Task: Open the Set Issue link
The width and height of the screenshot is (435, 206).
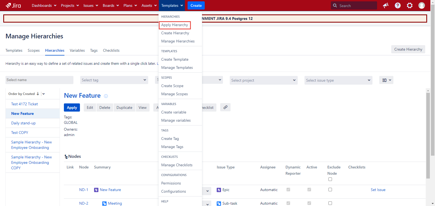Action: [x=378, y=190]
